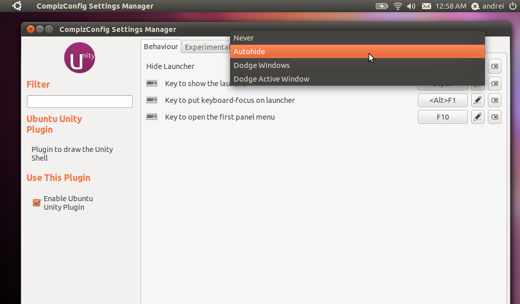Reset first panel menu key to default

pyautogui.click(x=495, y=117)
